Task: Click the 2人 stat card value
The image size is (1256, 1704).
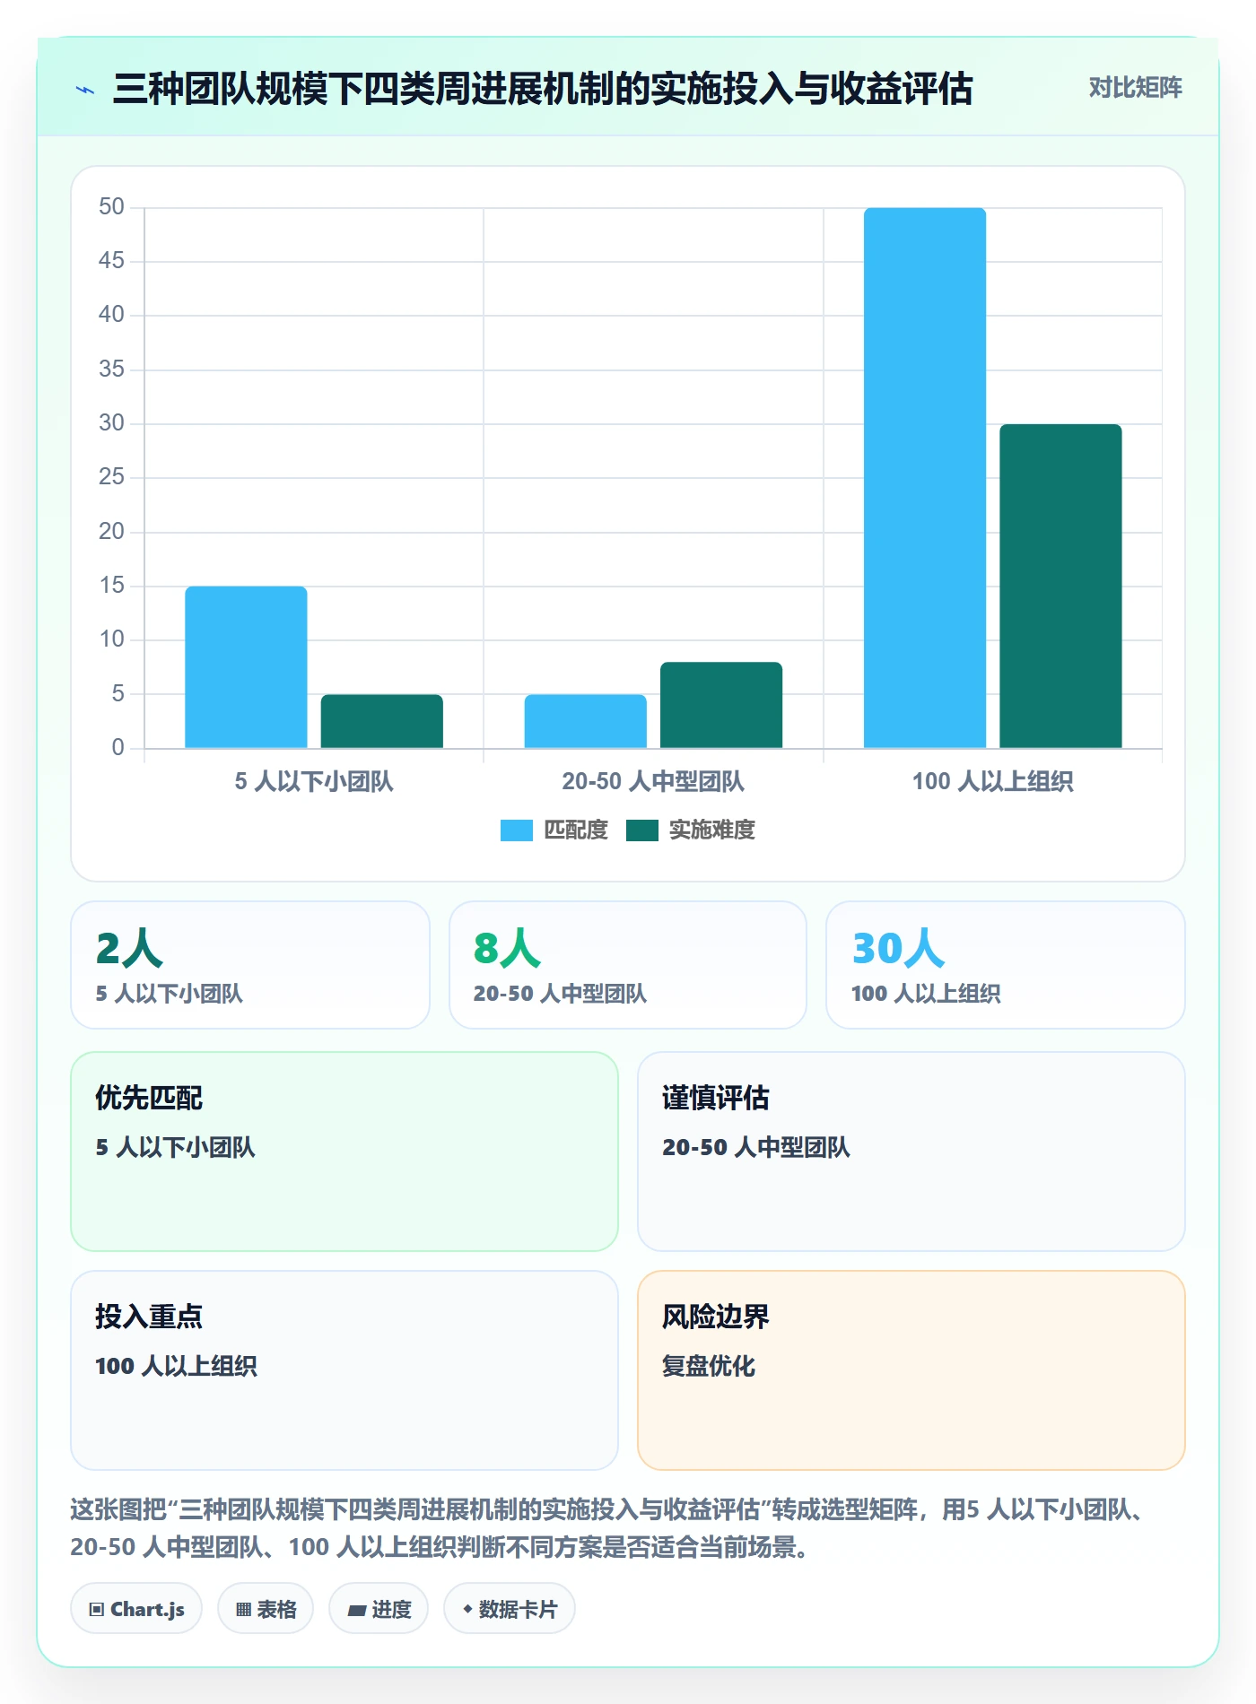Action: pyautogui.click(x=129, y=948)
